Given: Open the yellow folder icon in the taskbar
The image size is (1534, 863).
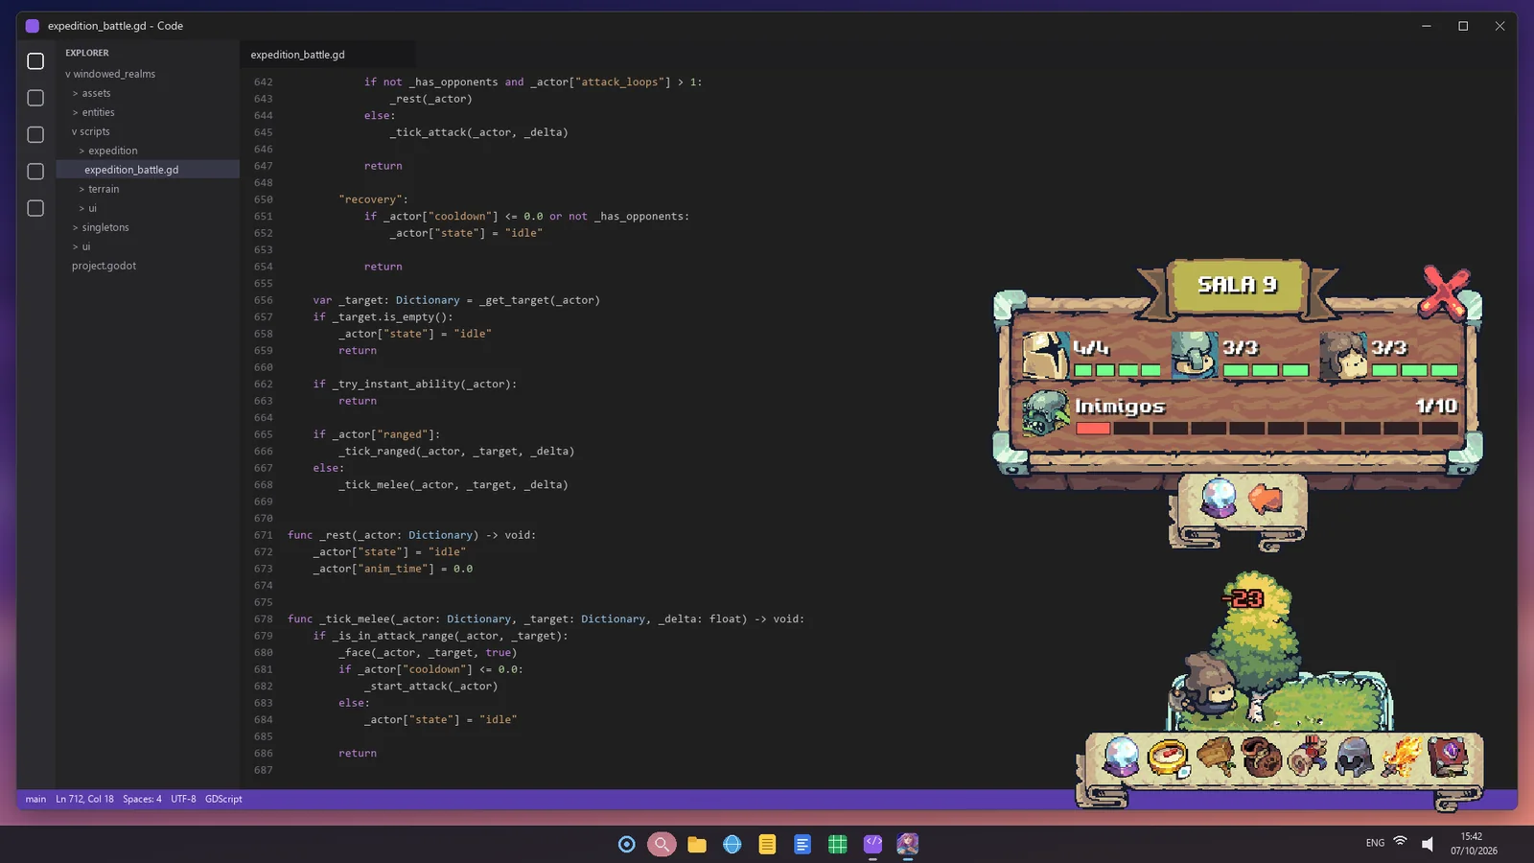Looking at the screenshot, I should click(697, 844).
